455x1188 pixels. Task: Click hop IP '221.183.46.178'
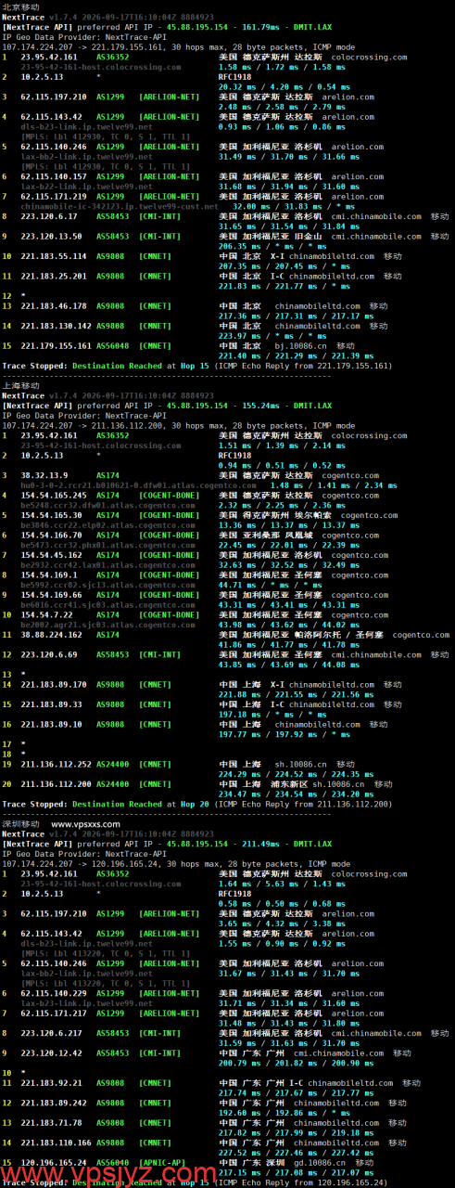(54, 305)
